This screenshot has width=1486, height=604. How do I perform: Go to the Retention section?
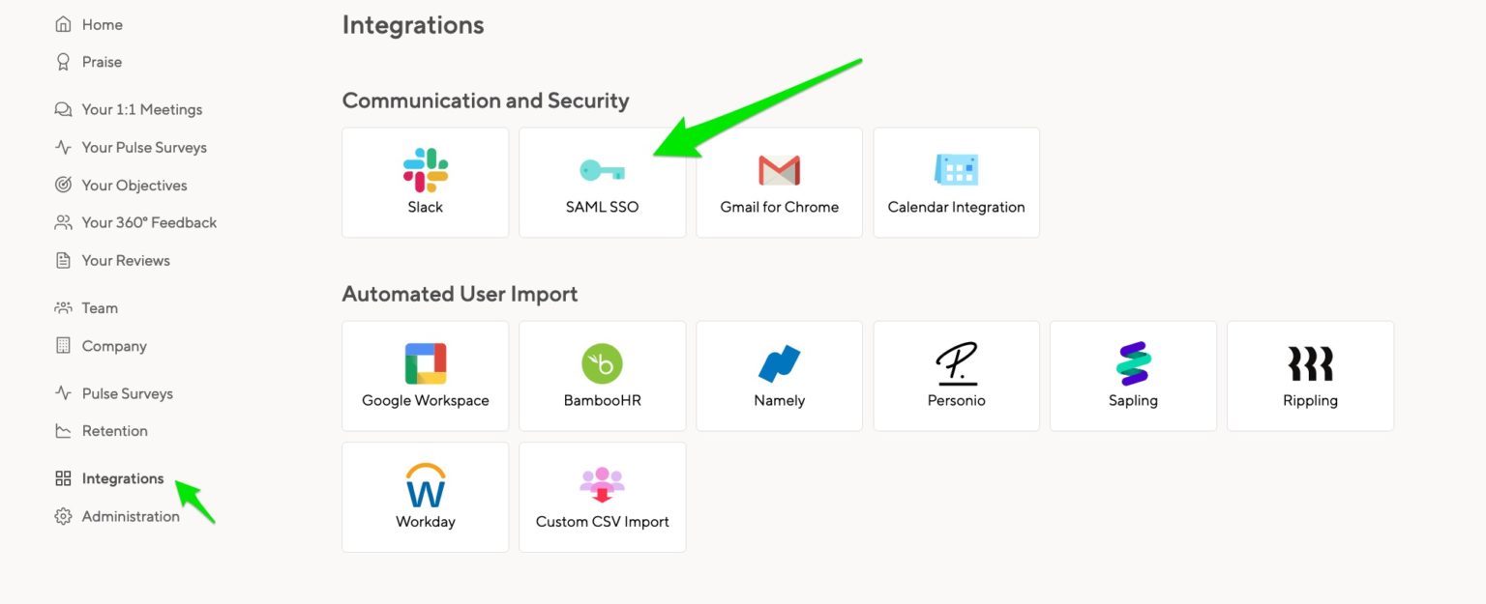click(x=115, y=430)
